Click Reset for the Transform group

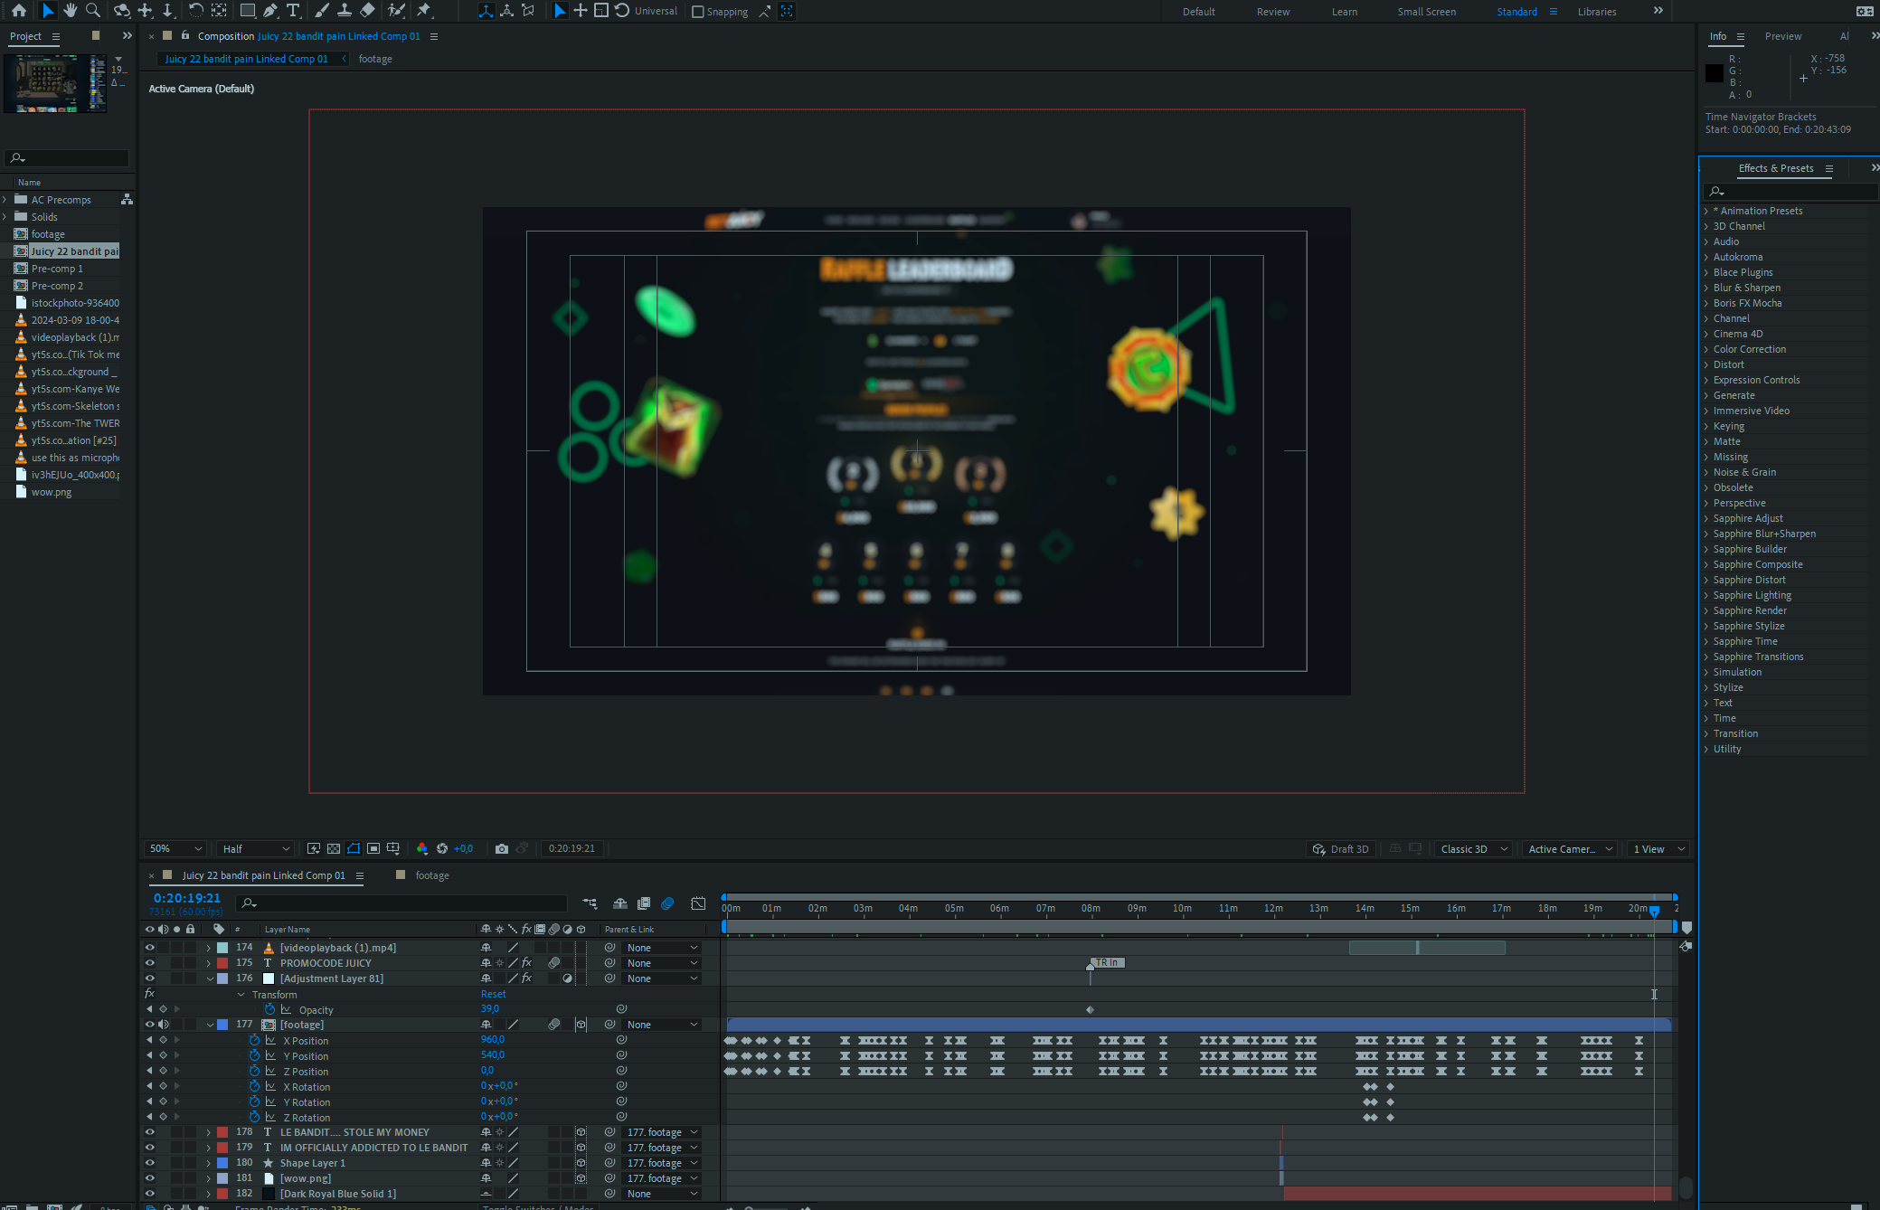(x=494, y=994)
